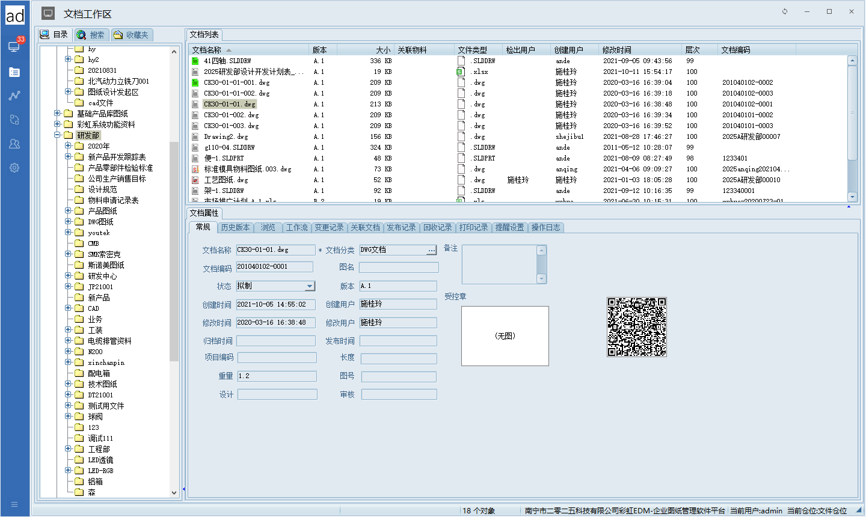Click the … browse button beside 文档分类
The width and height of the screenshot is (866, 517).
pyautogui.click(x=431, y=250)
